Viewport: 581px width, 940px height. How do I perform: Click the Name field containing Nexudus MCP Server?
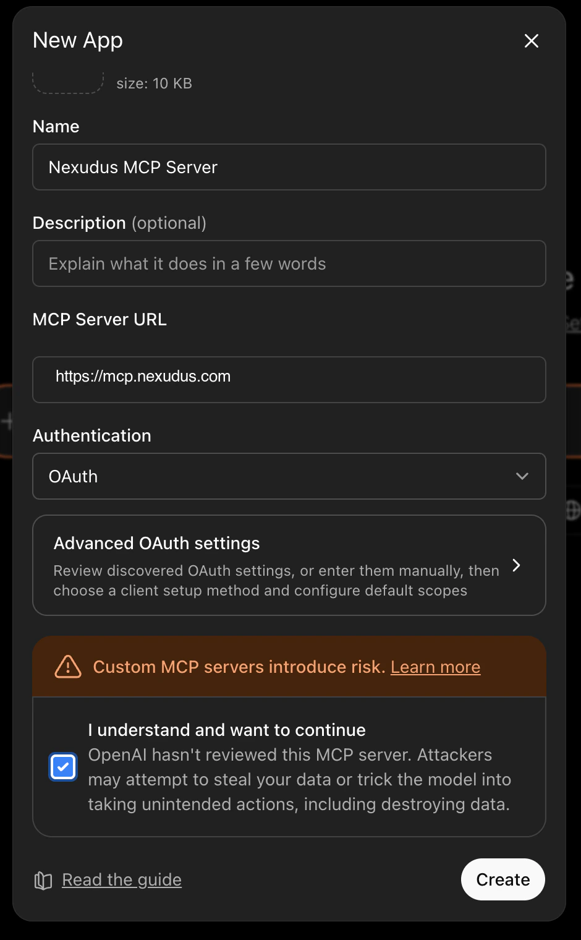(289, 167)
